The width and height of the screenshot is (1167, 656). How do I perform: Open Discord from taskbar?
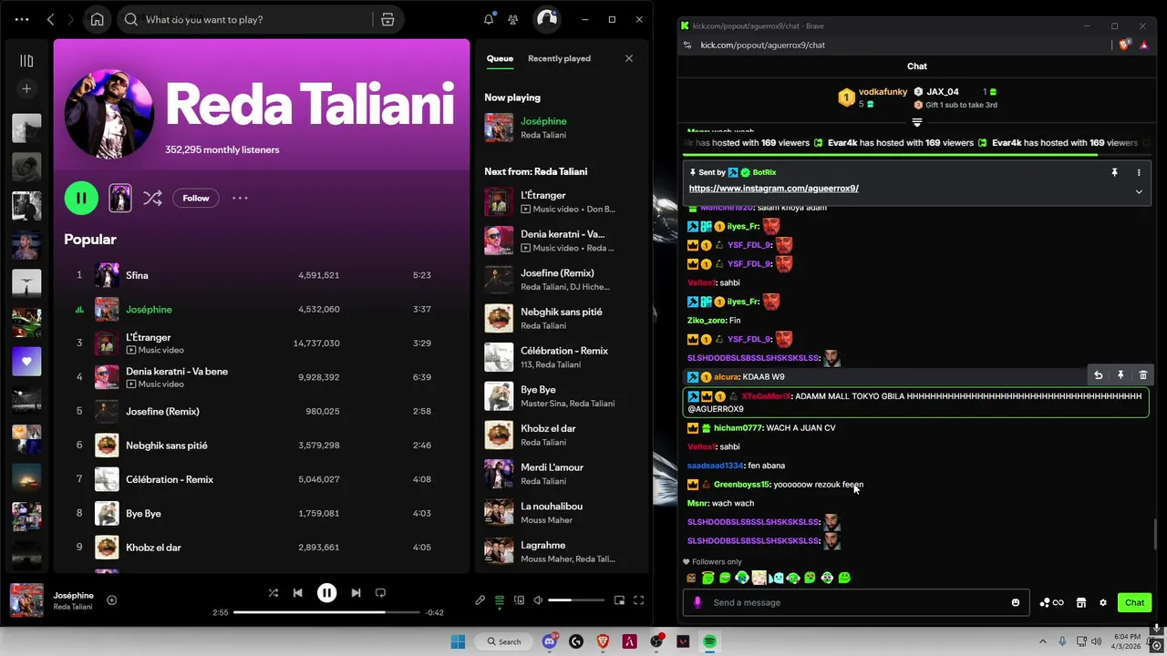(550, 641)
